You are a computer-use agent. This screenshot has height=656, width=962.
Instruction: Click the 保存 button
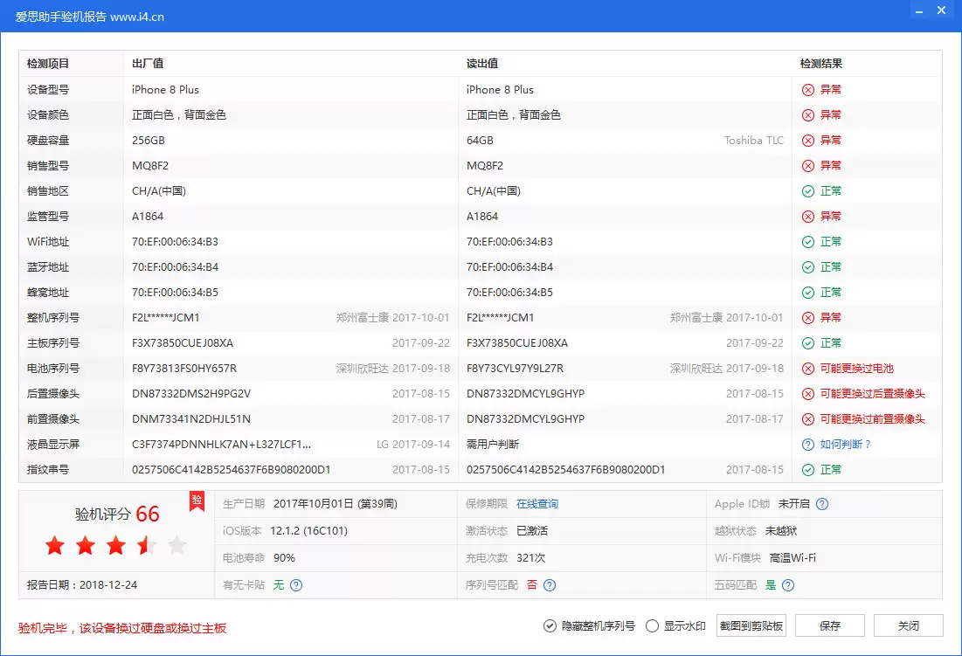tap(829, 626)
